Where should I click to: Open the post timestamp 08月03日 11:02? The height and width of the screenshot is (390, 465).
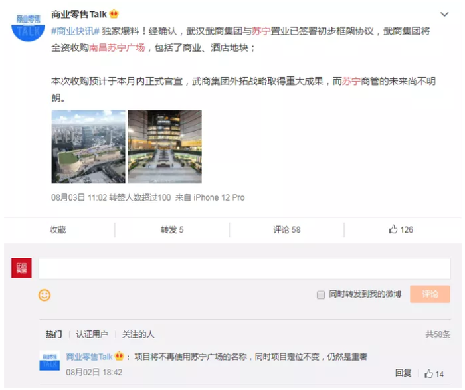(79, 197)
